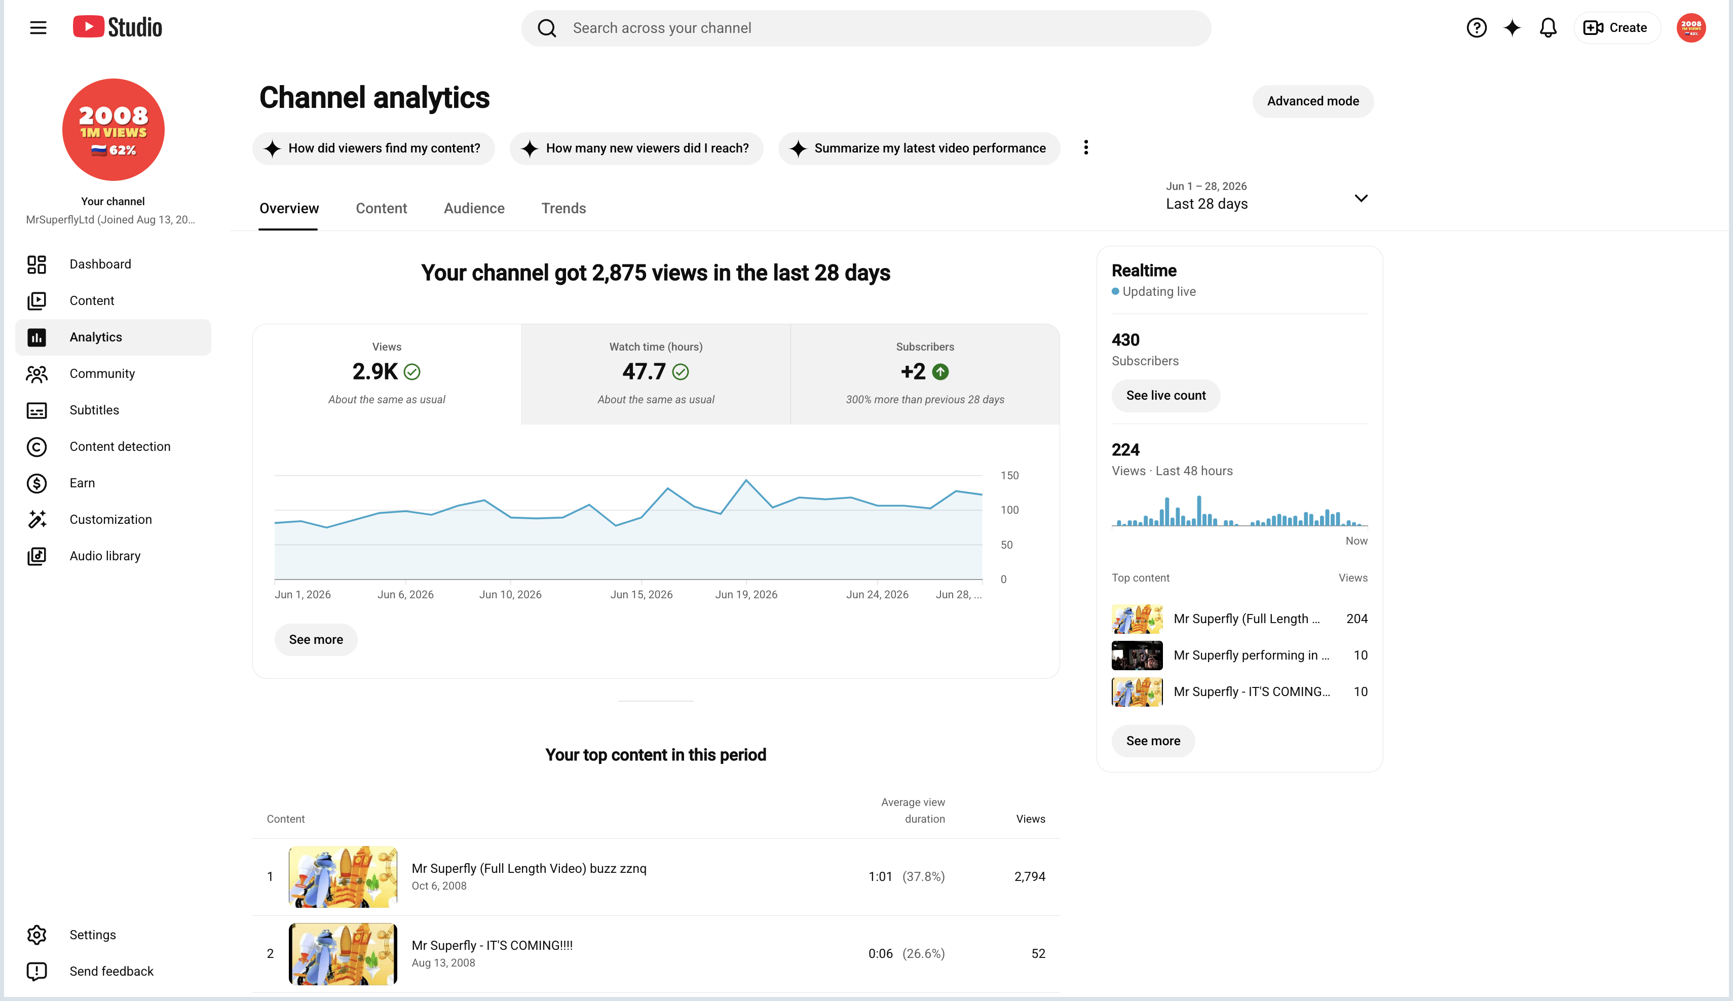Open the sparkle Ask Studio icon
Image resolution: width=1733 pixels, height=1001 pixels.
pyautogui.click(x=1512, y=27)
